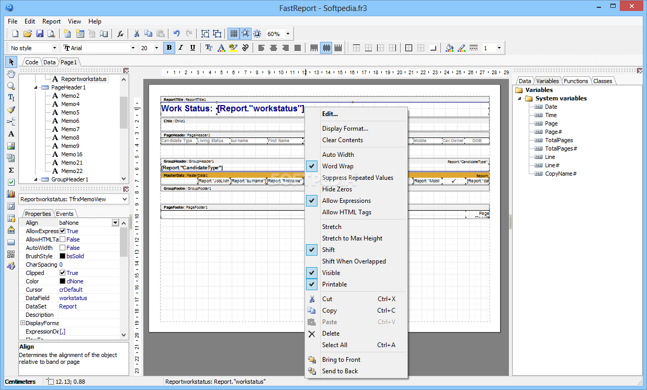Choose Edit... in the context menu
This screenshot has width=647, height=390.
(356, 114)
